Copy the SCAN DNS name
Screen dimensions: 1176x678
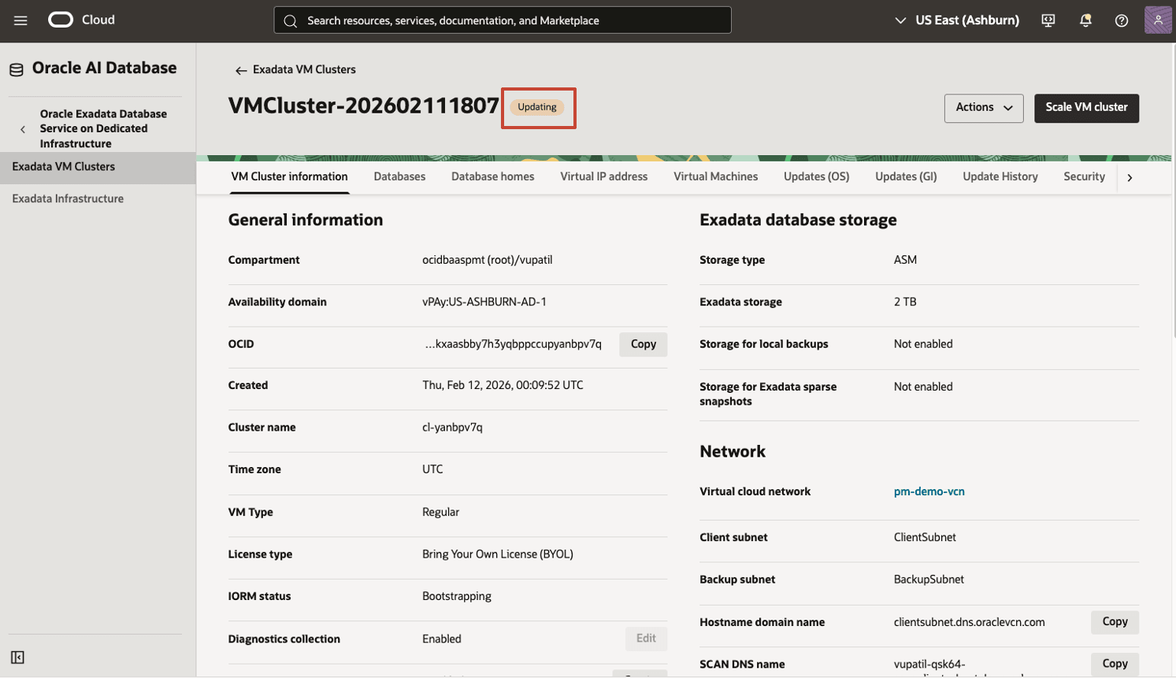coord(1115,664)
